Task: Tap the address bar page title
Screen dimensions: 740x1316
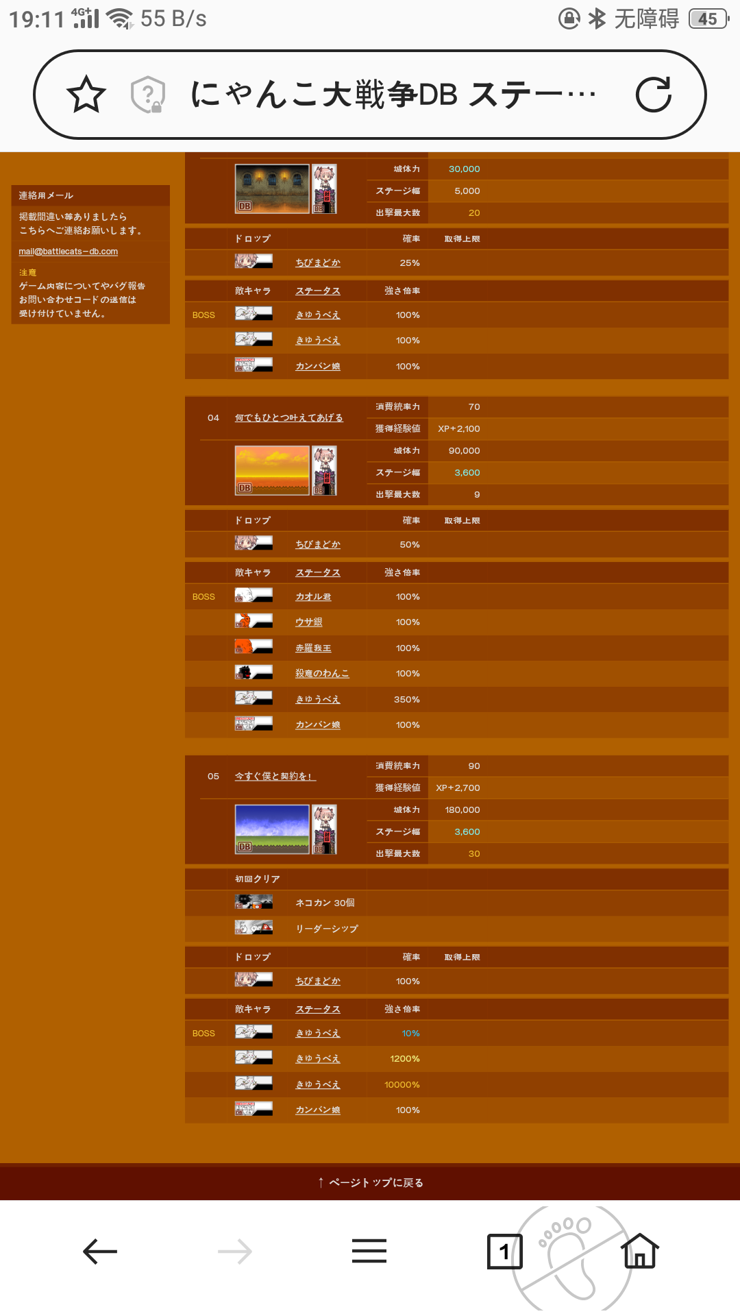Action: coord(393,95)
